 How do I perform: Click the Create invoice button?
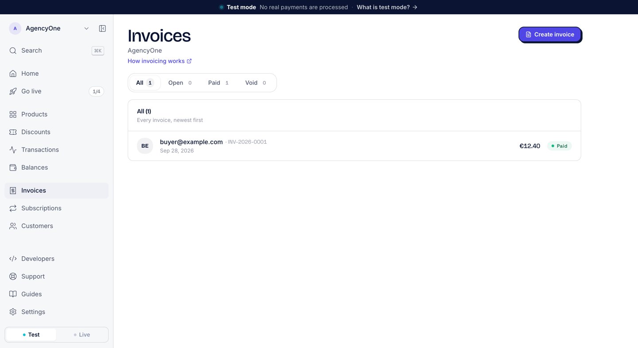coord(550,35)
